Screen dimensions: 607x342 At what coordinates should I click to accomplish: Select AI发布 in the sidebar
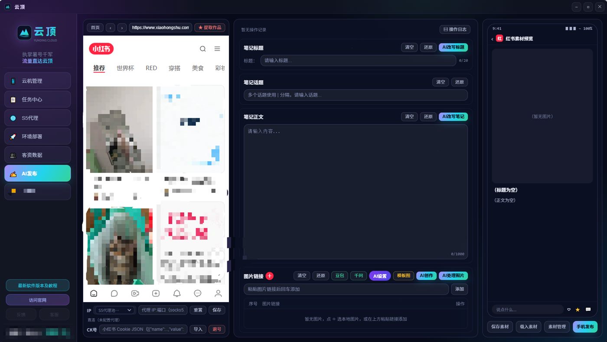pos(37,173)
